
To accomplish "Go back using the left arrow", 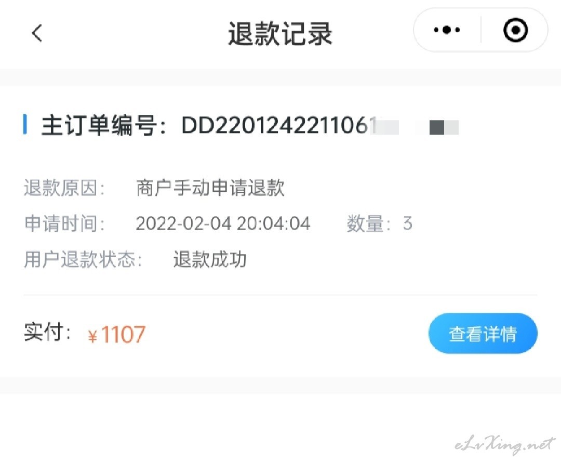I will point(37,33).
